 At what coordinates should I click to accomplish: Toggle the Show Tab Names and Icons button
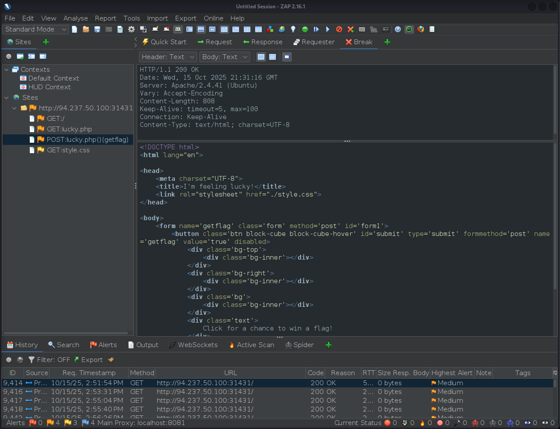click(x=178, y=29)
